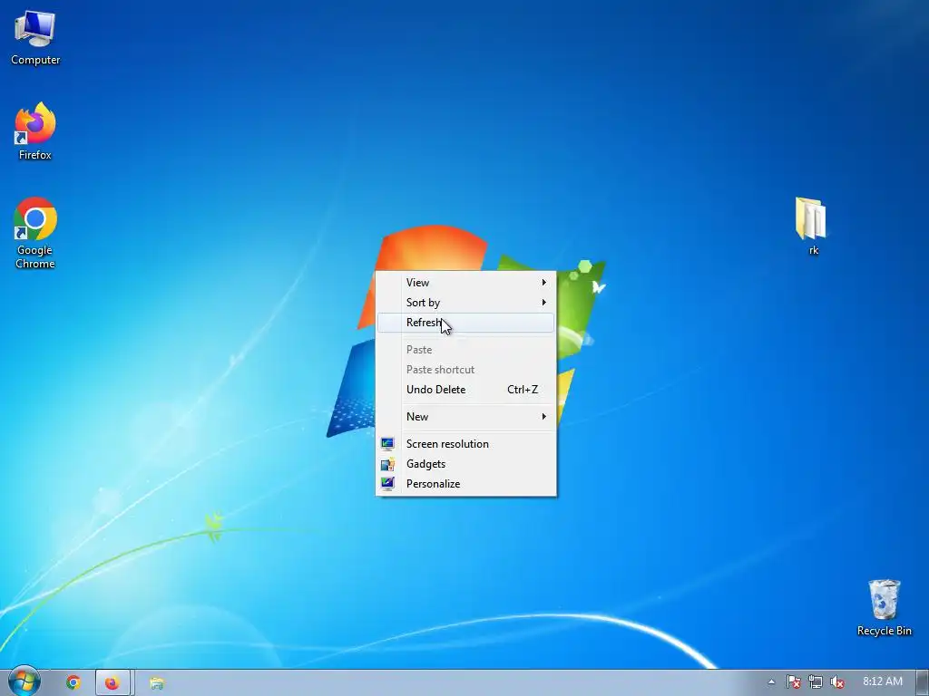Click the network status tray icon
The image size is (929, 696).
click(x=816, y=682)
